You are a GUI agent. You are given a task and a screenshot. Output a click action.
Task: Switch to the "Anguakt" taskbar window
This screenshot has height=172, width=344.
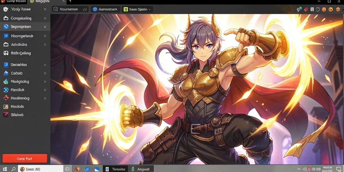pos(141,169)
